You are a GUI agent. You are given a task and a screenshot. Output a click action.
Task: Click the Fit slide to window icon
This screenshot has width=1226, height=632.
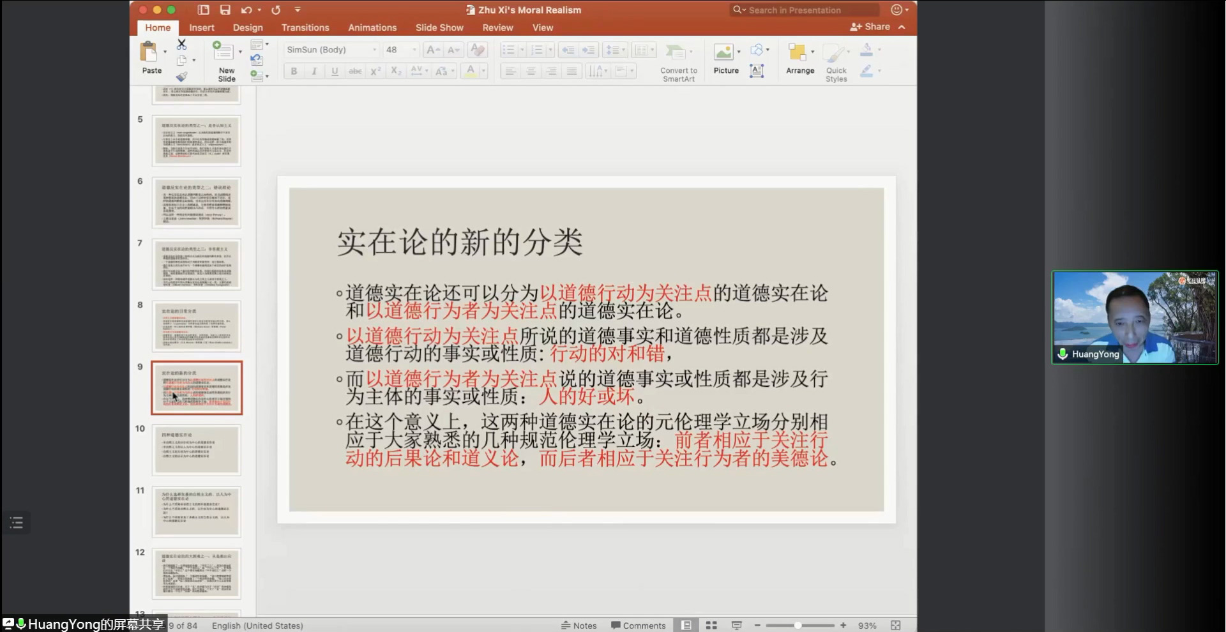895,626
